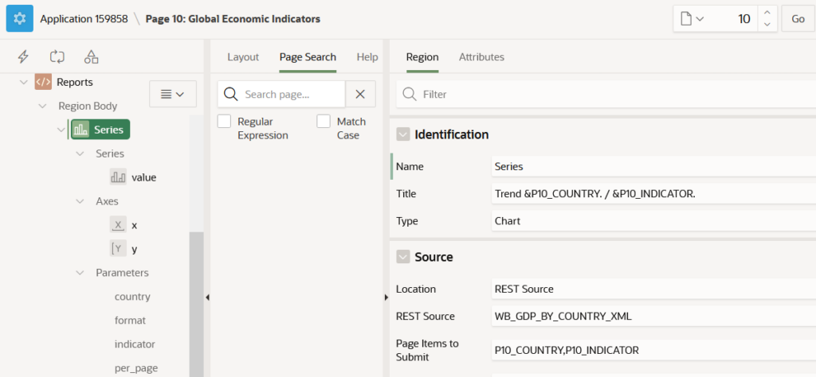Select the value series chart icon
816x377 pixels.
click(x=119, y=177)
